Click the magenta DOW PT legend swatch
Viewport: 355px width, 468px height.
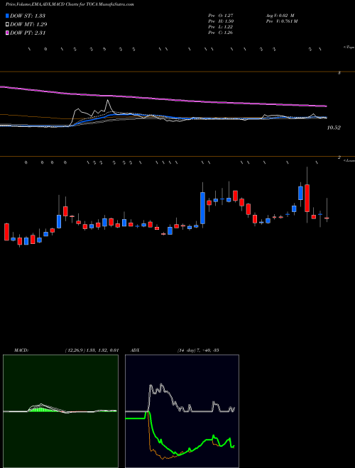coord(8,33)
